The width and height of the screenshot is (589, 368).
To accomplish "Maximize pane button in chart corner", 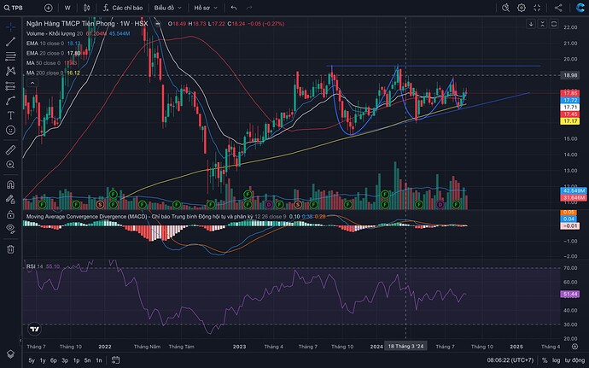I will click(554, 24).
